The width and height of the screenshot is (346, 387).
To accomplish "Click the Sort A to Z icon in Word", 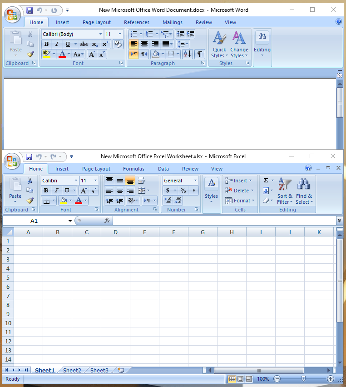I will click(187, 54).
